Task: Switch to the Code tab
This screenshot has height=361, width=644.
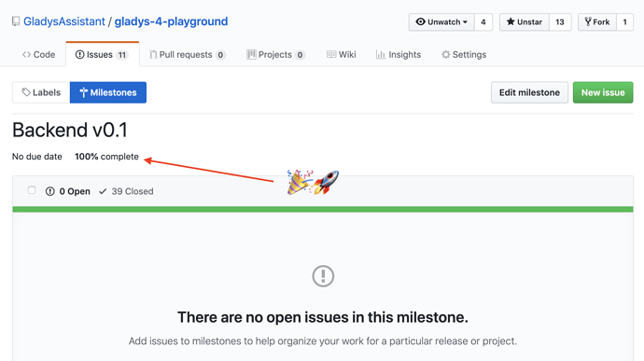Action: pos(38,55)
